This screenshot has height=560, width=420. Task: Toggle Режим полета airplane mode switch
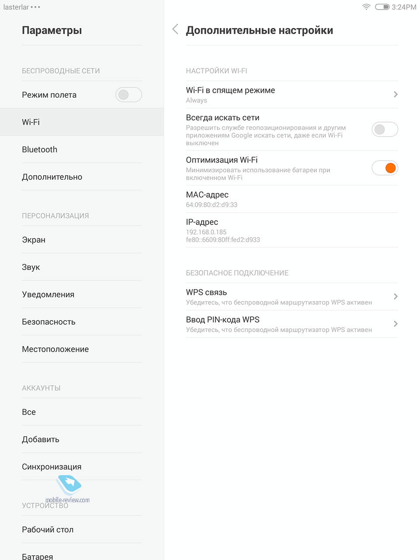tap(129, 94)
